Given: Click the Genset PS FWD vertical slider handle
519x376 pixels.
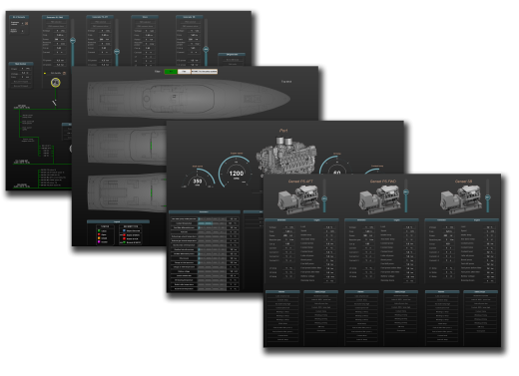Looking at the screenshot, I should [x=406, y=192].
